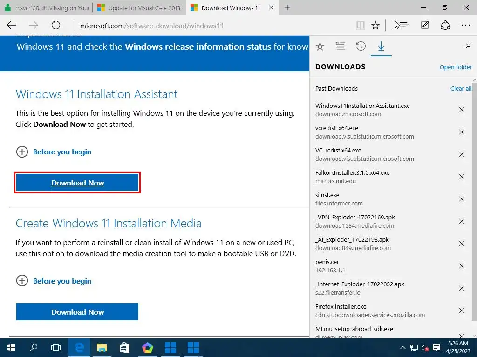Viewport: 477px width, 357px height.
Task: Remove Falkon.Installer.3.1.0.x64.exe entry
Action: pyautogui.click(x=462, y=177)
